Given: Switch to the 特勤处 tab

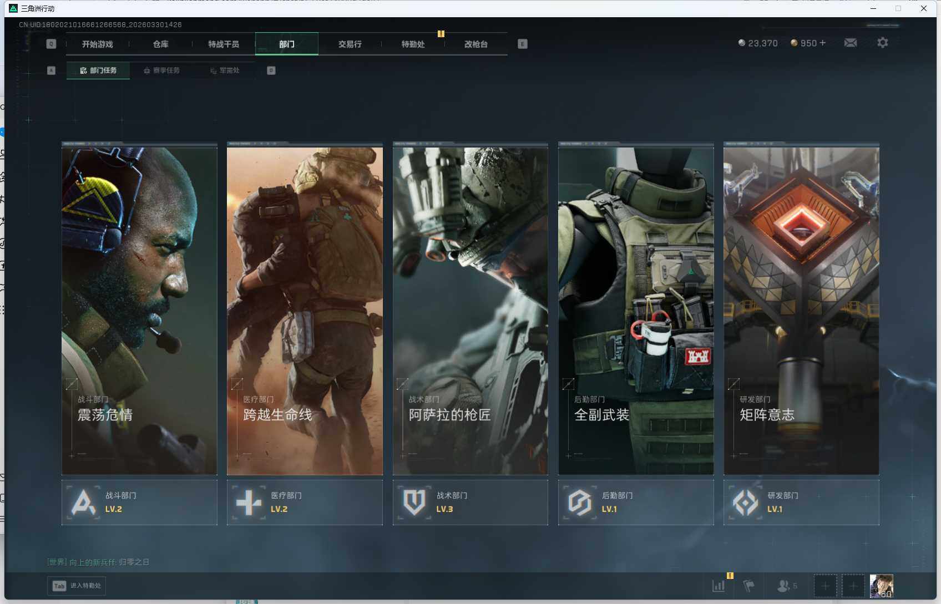Looking at the screenshot, I should tap(413, 44).
